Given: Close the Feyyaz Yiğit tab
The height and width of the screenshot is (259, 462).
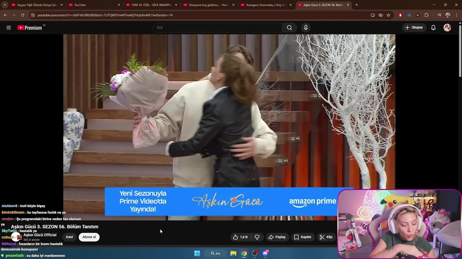Looking at the screenshot, I should (x=61, y=5).
